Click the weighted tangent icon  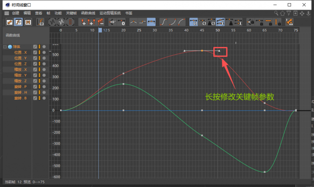229,22
